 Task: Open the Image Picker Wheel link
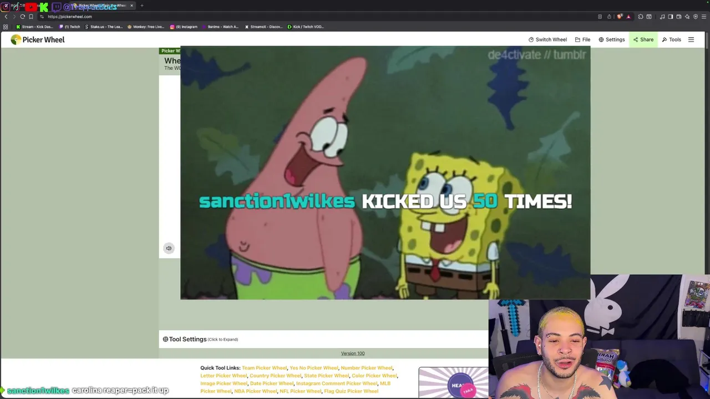coord(224,383)
